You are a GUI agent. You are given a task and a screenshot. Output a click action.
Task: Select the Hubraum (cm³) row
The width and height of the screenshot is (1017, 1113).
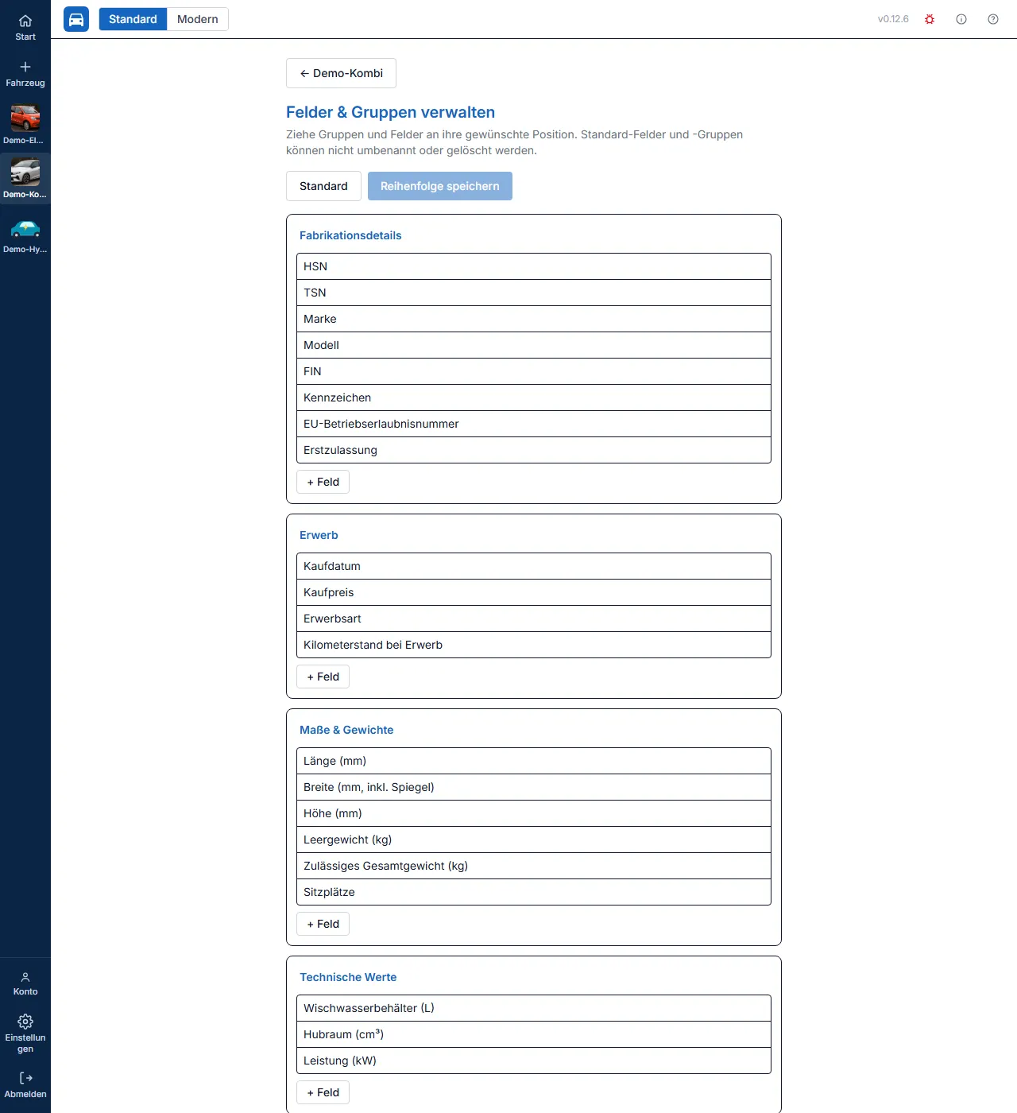point(534,1034)
